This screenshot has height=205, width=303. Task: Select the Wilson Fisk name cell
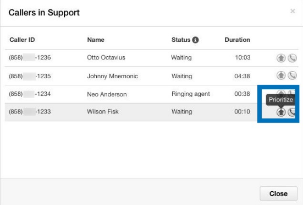pyautogui.click(x=103, y=111)
